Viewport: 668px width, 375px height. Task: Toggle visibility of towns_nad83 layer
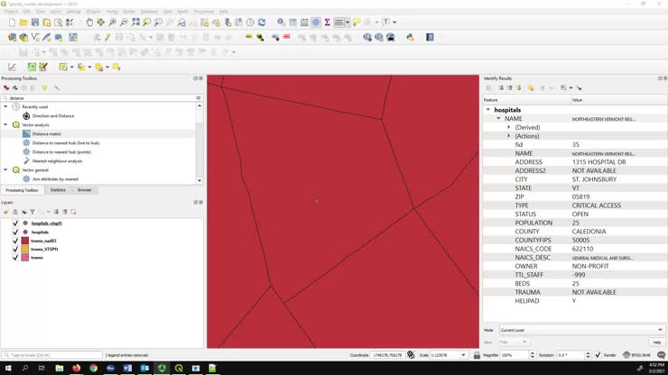click(15, 241)
